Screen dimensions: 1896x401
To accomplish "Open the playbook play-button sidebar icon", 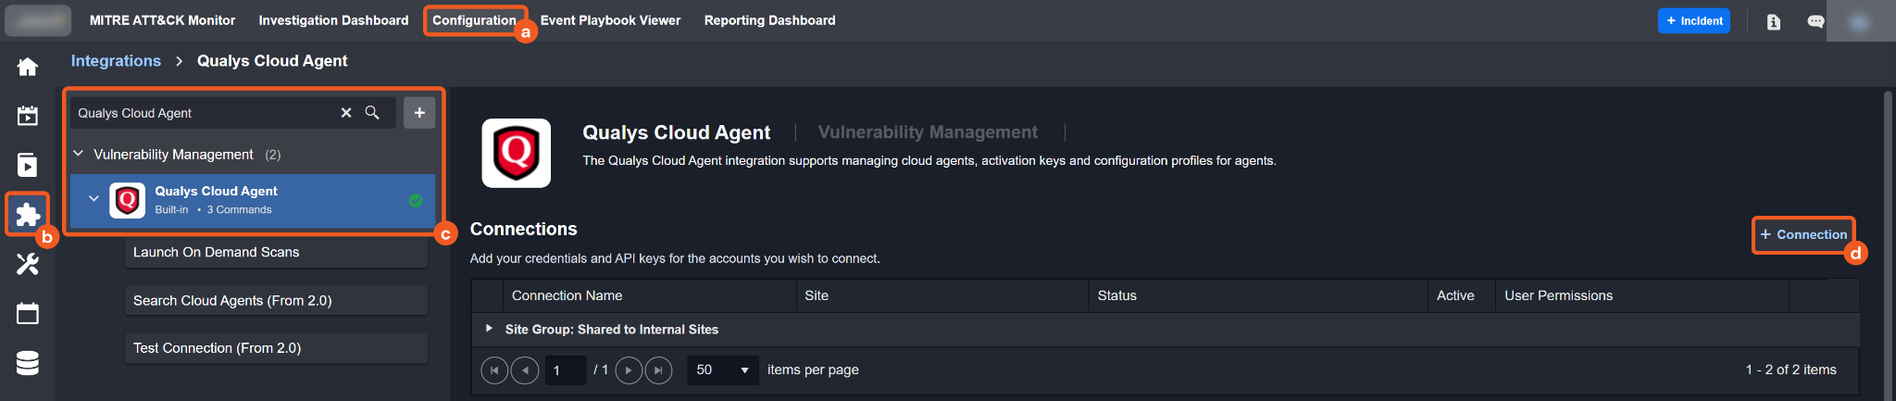I will [x=28, y=165].
